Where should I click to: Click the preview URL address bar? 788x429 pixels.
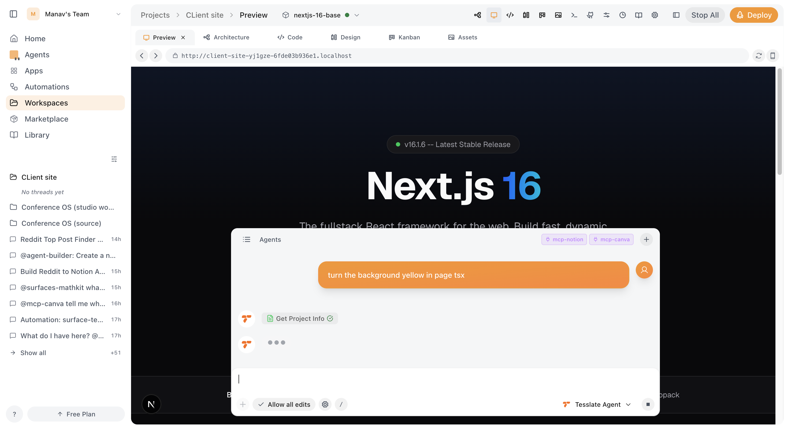coord(457,56)
